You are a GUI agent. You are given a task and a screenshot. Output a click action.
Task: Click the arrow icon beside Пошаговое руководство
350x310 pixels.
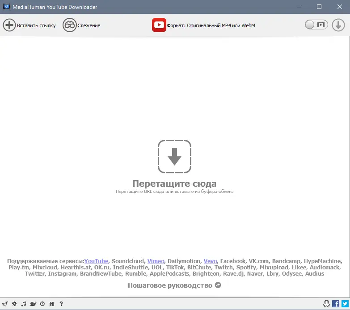[x=218, y=285]
